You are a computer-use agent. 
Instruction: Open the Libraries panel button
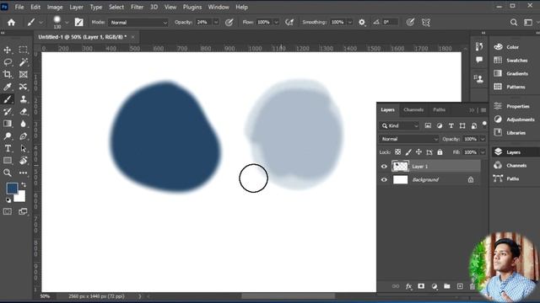tap(510, 133)
